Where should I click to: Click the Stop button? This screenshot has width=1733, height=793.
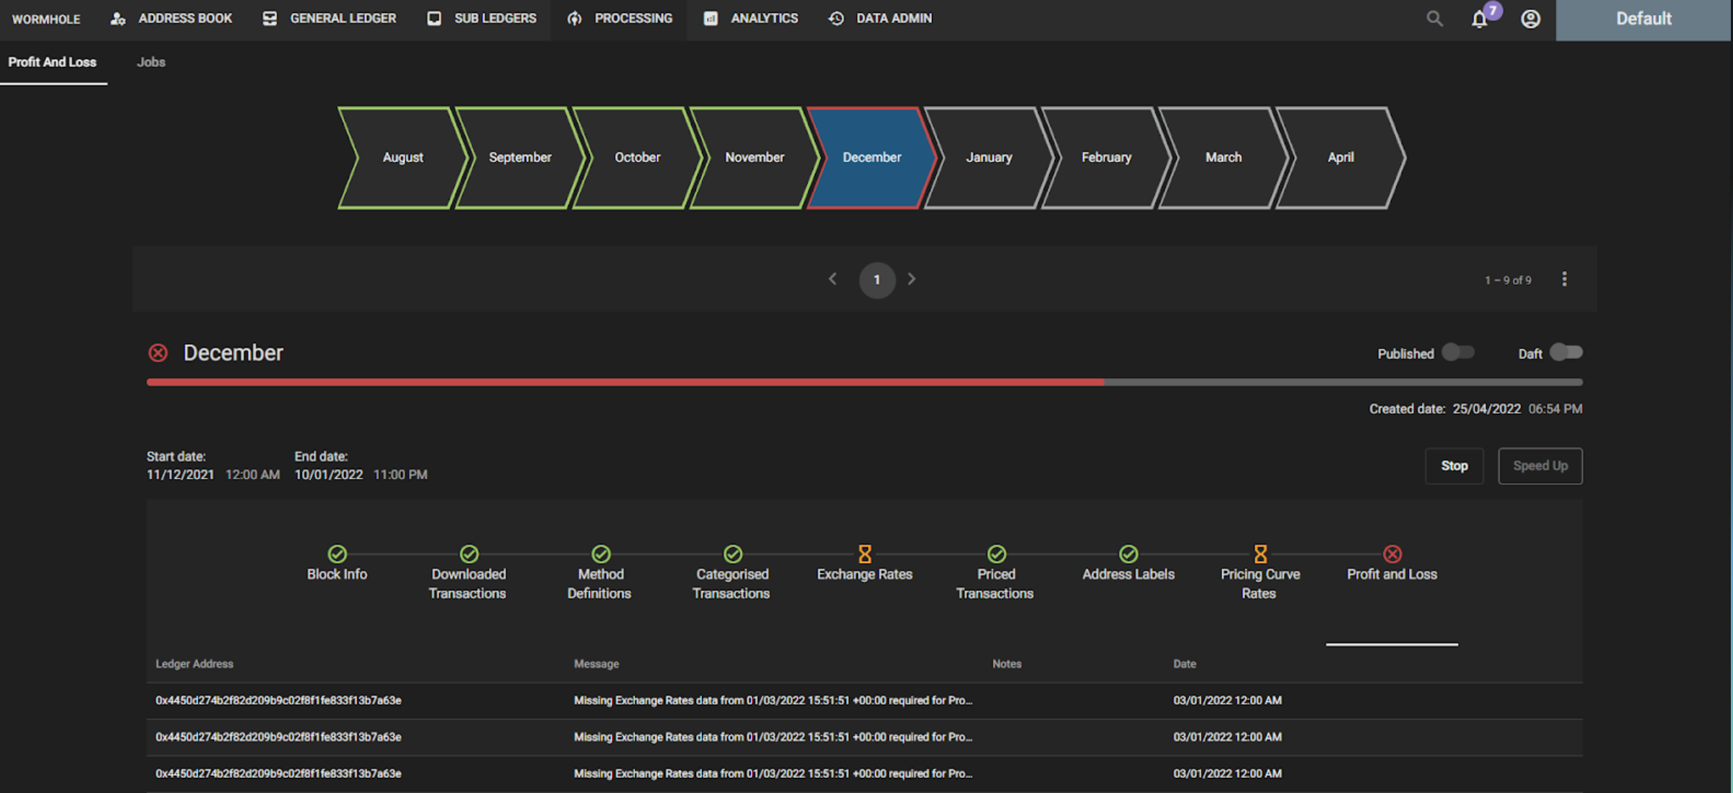click(x=1454, y=466)
